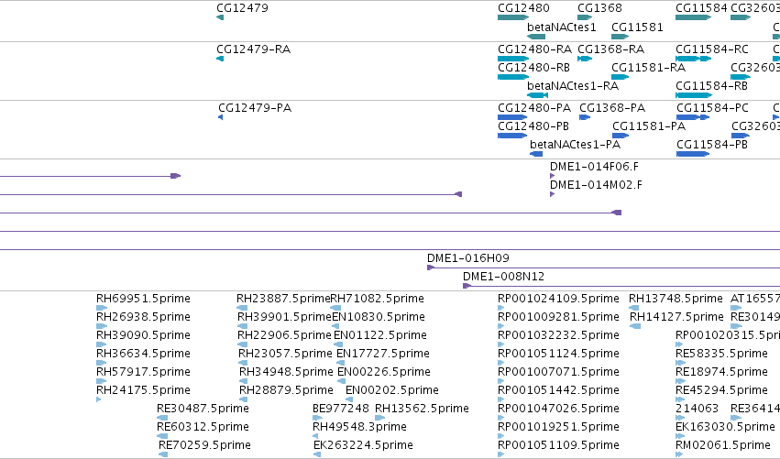Click the CG12480-RA transcript glyph

point(513,59)
